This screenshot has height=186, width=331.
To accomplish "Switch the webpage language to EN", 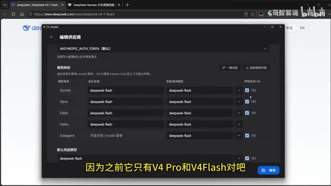I will [x=302, y=28].
